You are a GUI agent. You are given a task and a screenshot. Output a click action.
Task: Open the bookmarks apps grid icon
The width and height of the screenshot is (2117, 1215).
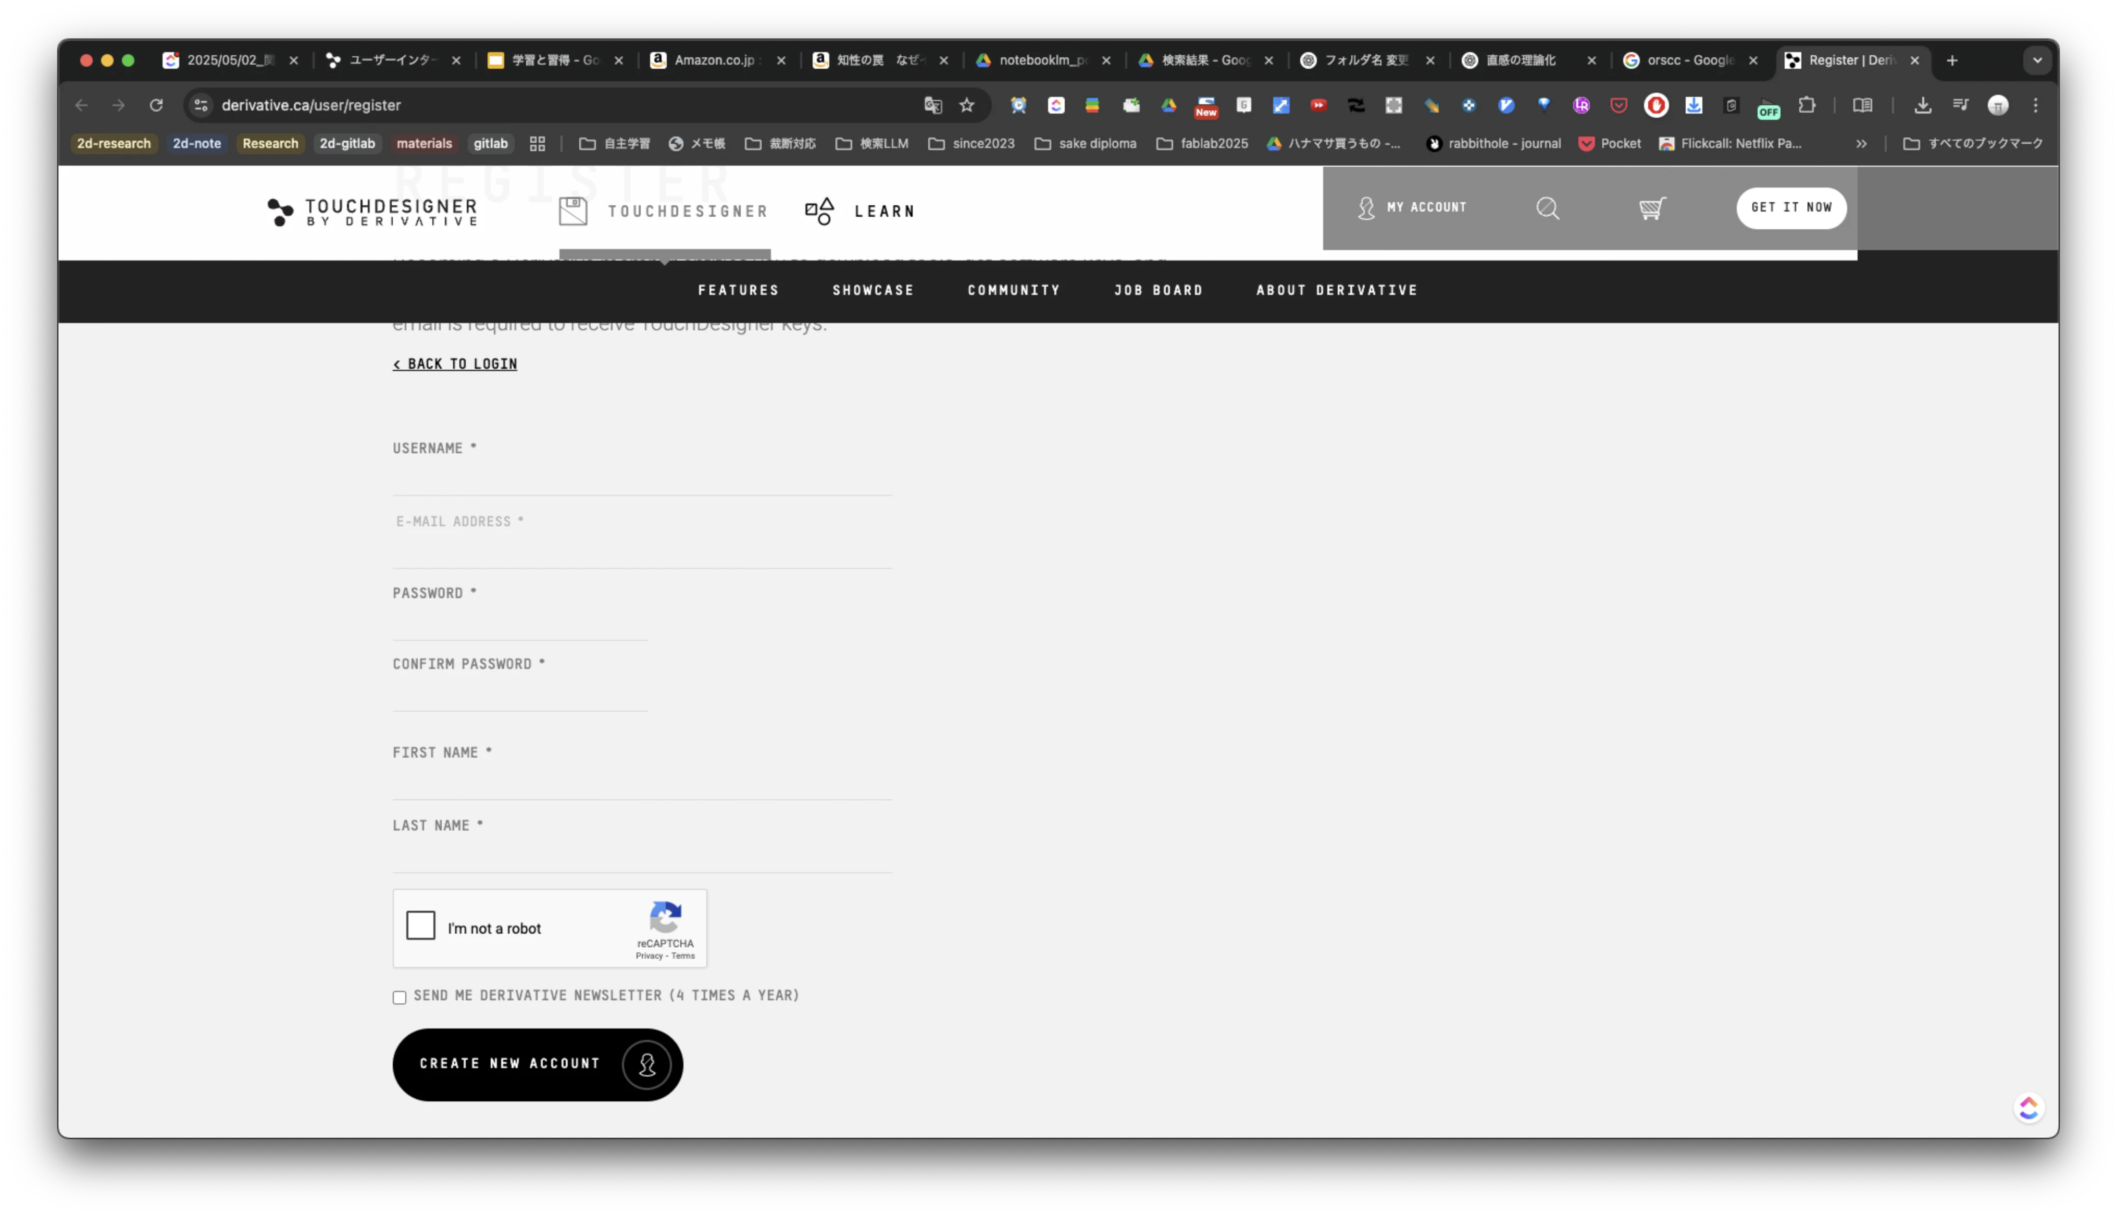coord(537,143)
